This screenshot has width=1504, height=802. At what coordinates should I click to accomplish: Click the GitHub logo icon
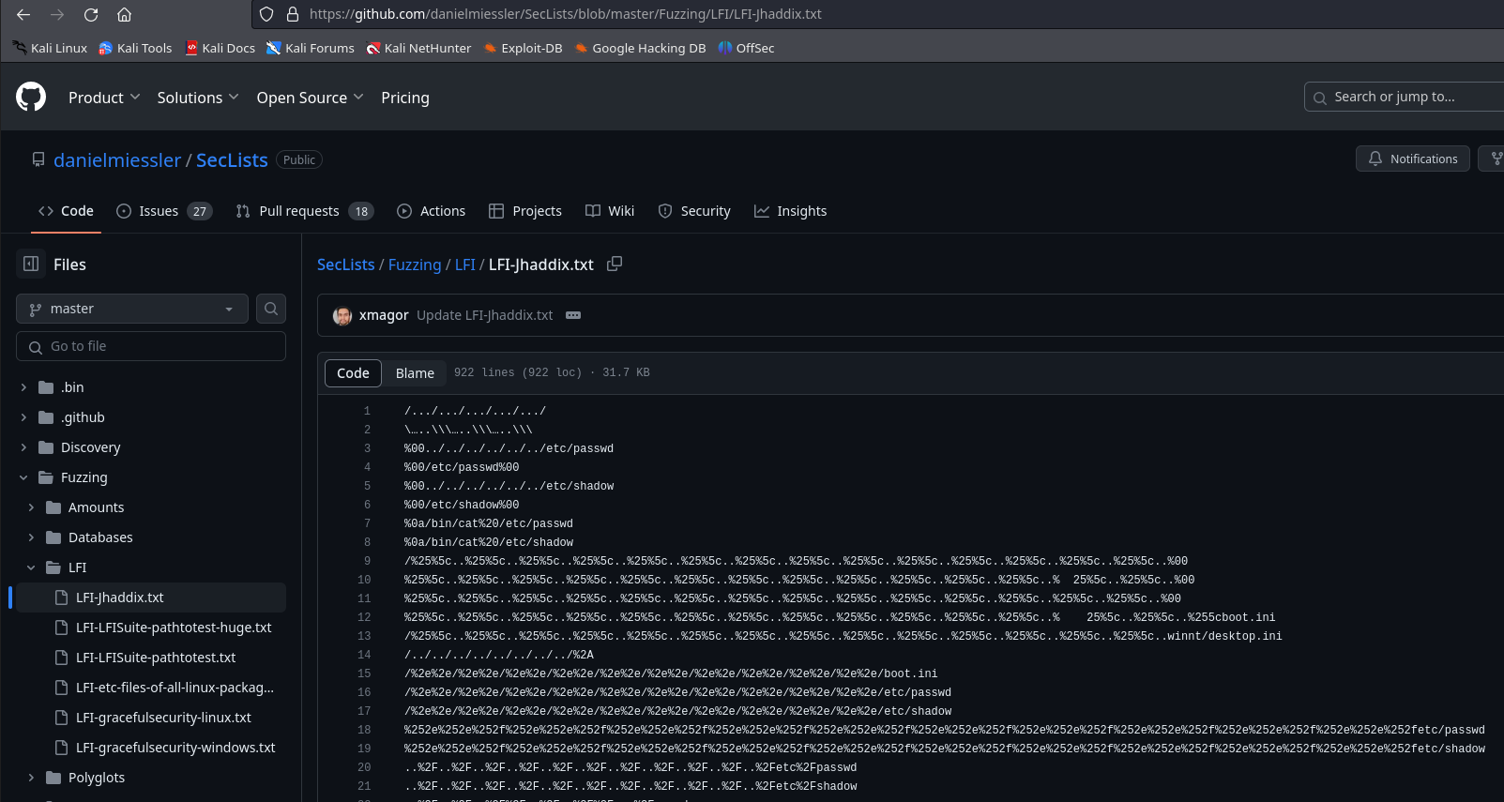31,97
